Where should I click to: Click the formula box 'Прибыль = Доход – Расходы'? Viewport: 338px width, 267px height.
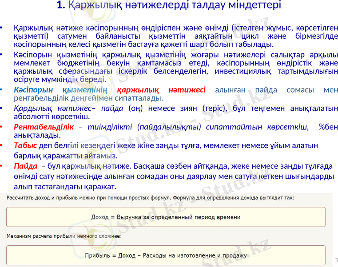pyautogui.click(x=166, y=255)
